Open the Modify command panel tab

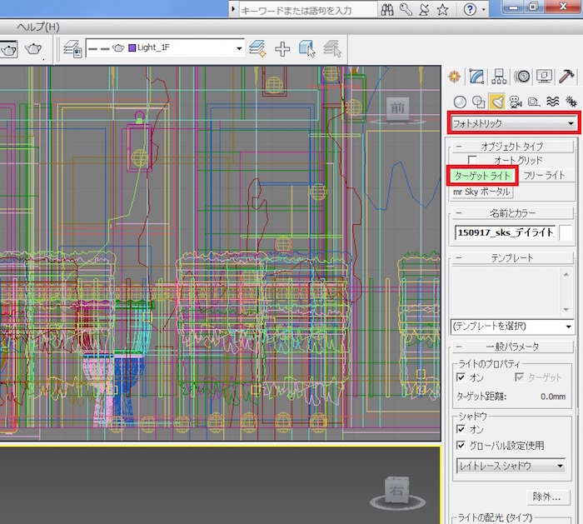click(477, 77)
